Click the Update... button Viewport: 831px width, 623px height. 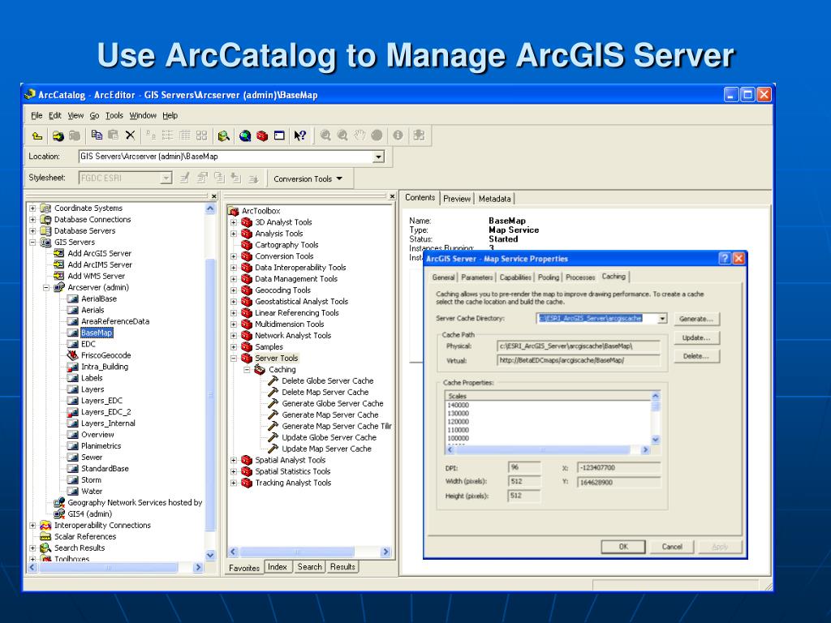(x=696, y=337)
